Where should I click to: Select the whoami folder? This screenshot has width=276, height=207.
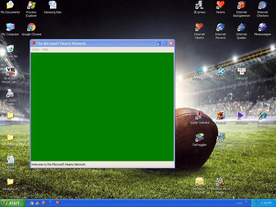coord(10,140)
